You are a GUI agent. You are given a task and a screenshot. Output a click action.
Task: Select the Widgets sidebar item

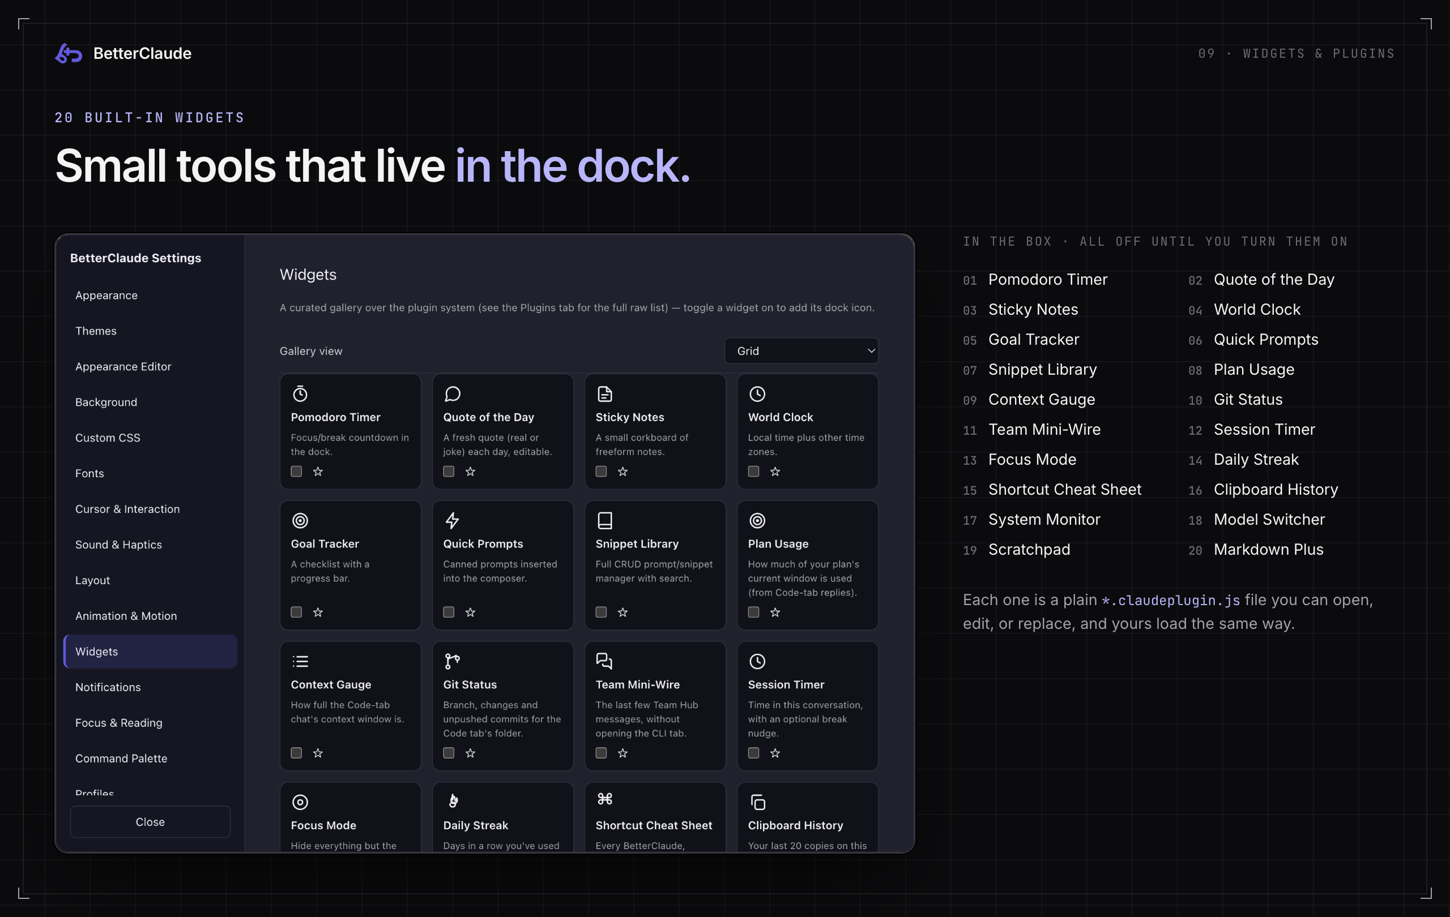(x=151, y=652)
